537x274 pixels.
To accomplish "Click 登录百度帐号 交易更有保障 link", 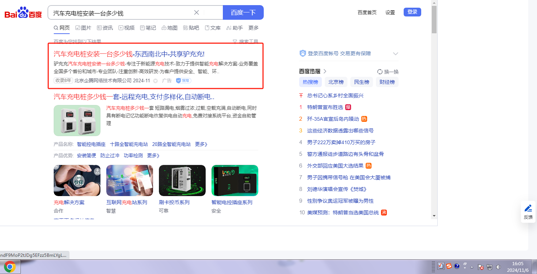I will pyautogui.click(x=339, y=53).
